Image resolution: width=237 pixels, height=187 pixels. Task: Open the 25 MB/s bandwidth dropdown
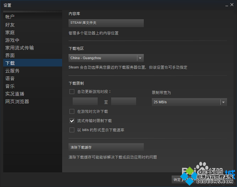point(189,102)
